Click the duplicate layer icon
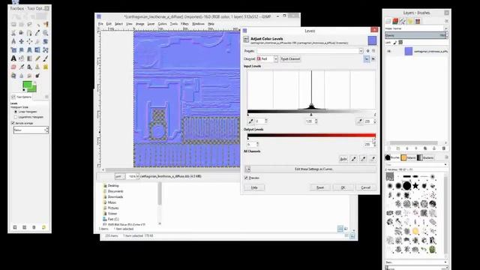Viewport: 480px width, 270px height. click(x=425, y=148)
